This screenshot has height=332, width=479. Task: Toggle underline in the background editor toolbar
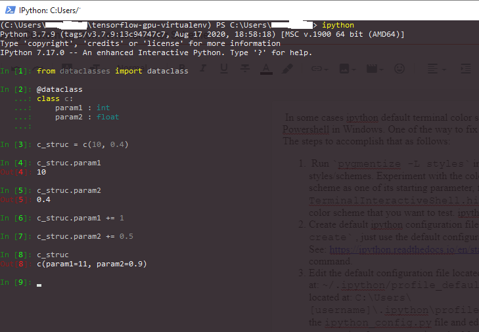[x=224, y=68]
